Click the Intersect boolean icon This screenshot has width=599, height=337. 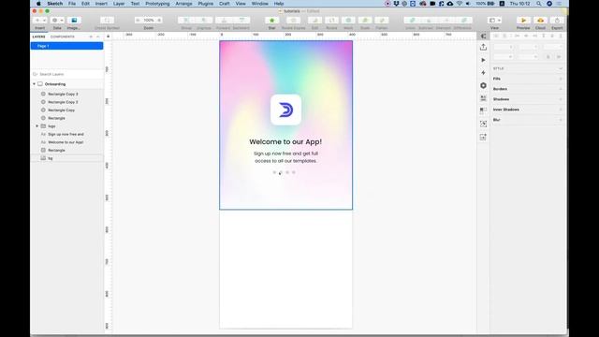pyautogui.click(x=446, y=21)
